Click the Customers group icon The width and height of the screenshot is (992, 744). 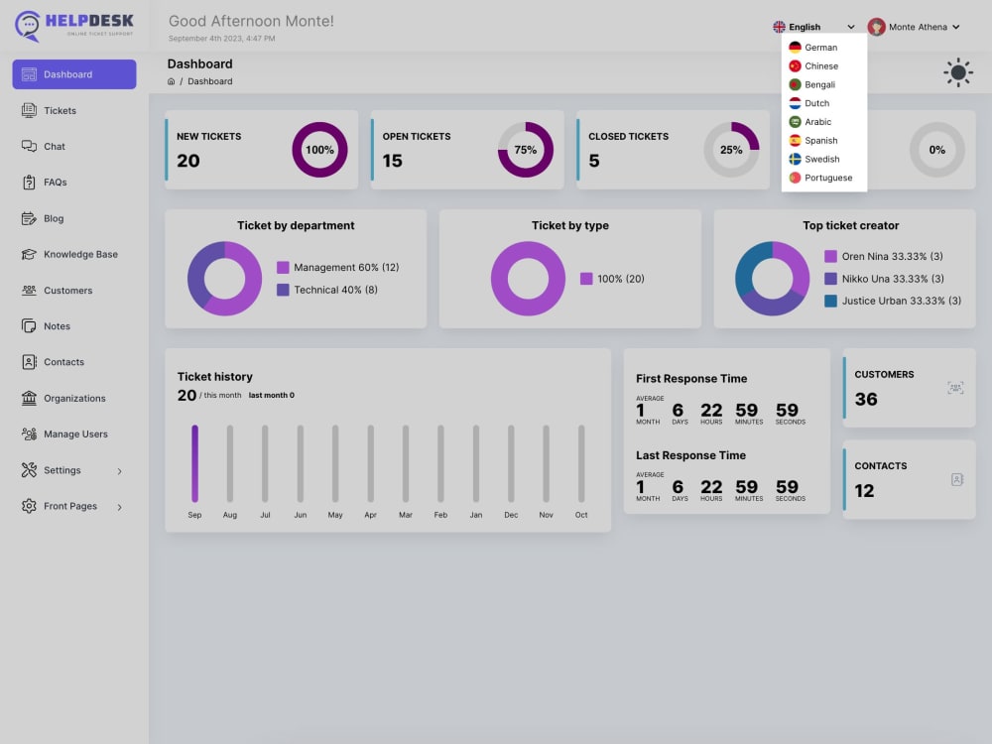pos(29,291)
